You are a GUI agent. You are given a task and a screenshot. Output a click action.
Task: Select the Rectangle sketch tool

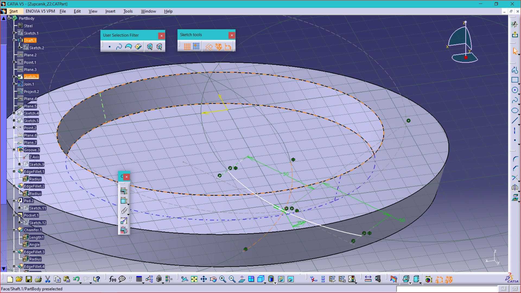coord(515,80)
